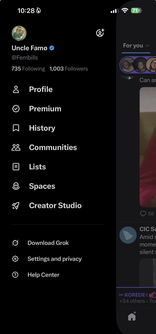Tap the blue verified checkmark badge
Viewport: 156px width, 334px height.
tap(52, 48)
